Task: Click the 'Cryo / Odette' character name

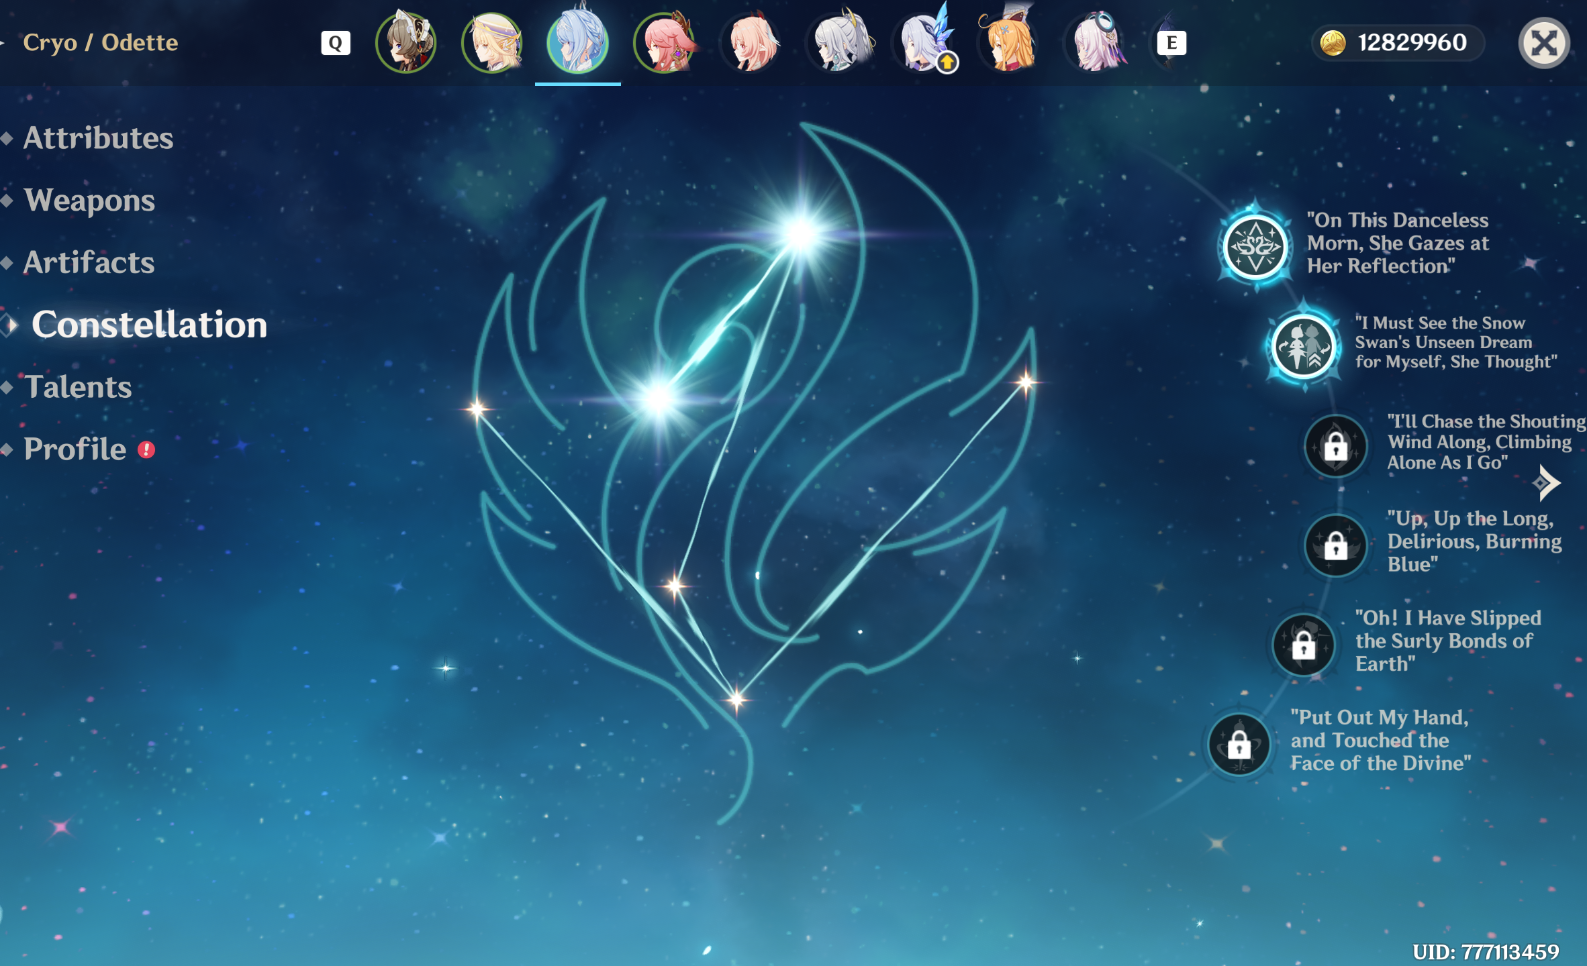Action: pos(101,42)
